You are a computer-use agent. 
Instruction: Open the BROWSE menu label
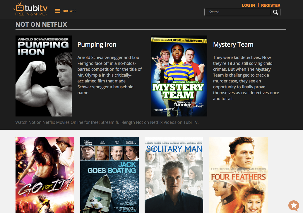(69, 11)
